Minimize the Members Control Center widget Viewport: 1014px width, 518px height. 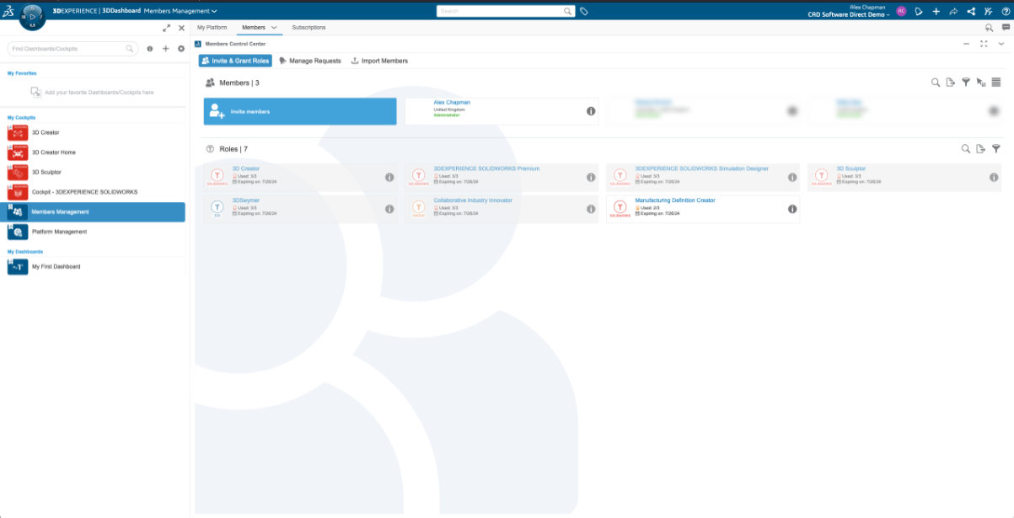[967, 44]
